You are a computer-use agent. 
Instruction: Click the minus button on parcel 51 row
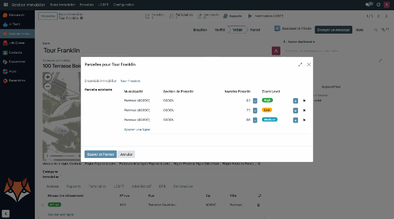click(x=255, y=101)
